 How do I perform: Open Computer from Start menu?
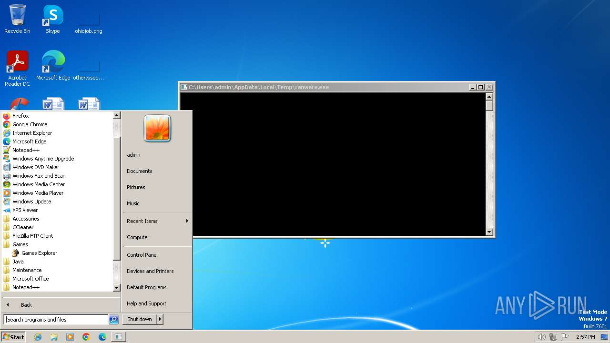coord(157,237)
